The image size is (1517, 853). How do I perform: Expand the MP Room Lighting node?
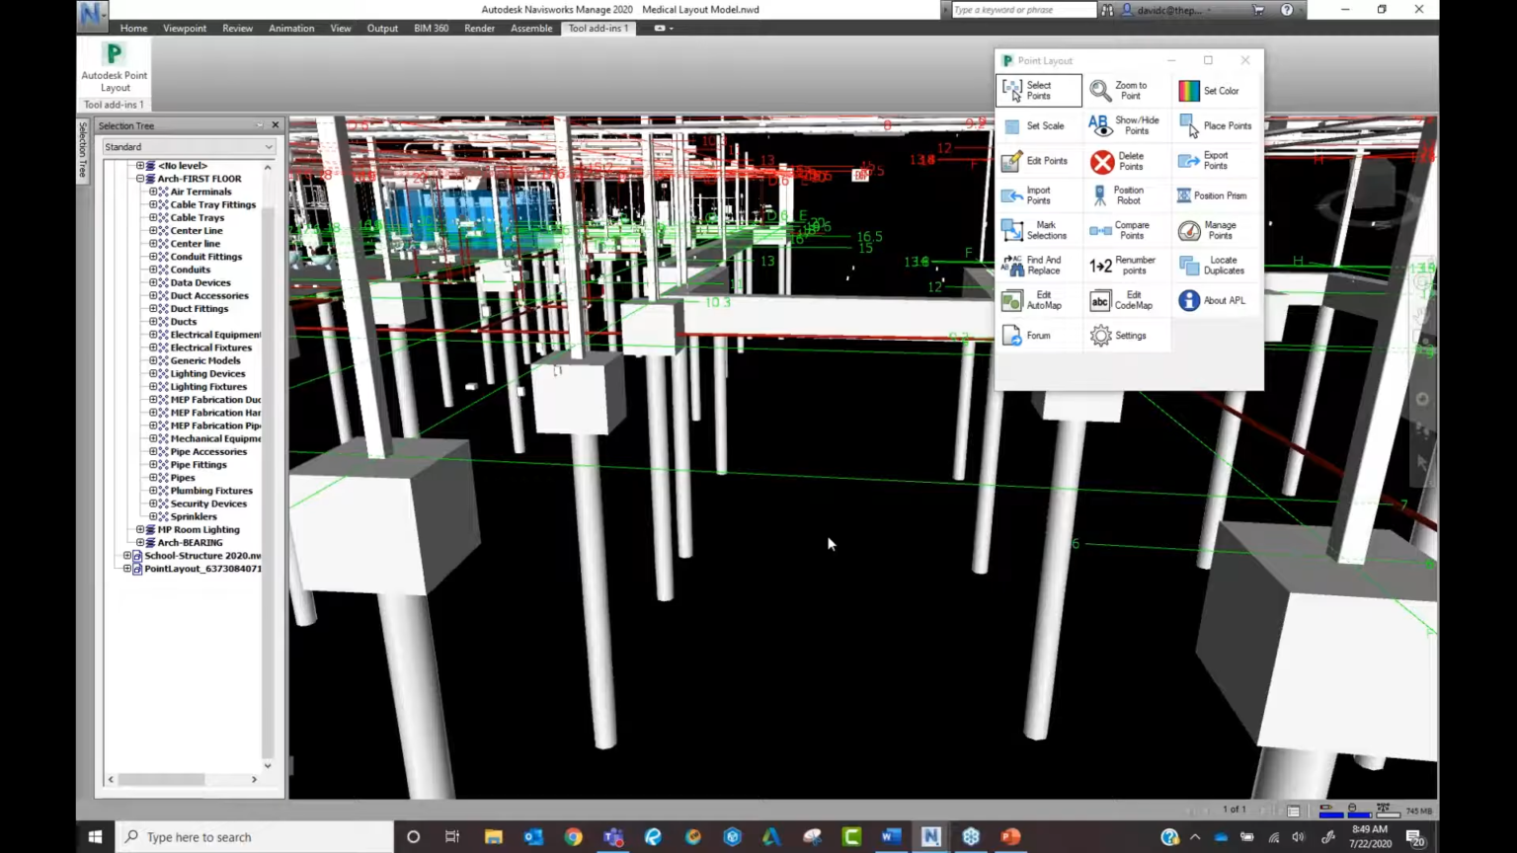[140, 529]
